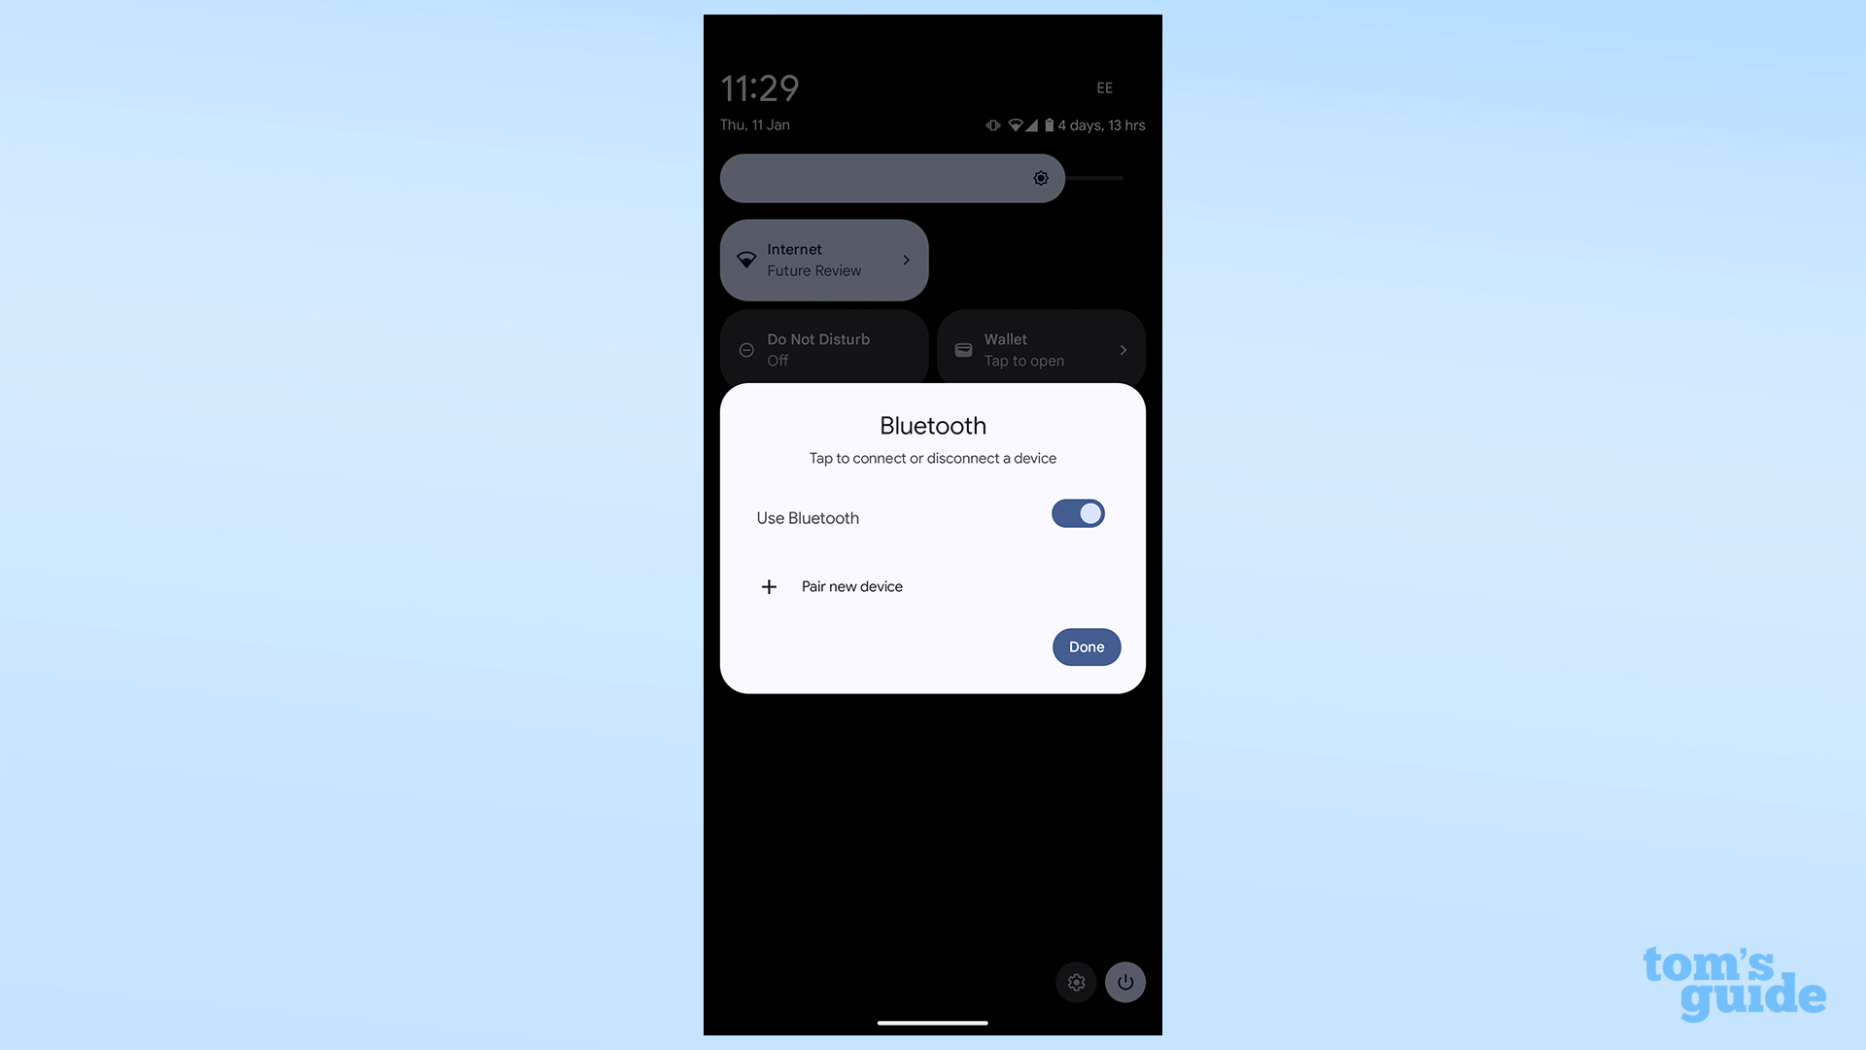Tap the EE carrier label
Viewport: 1866px width, 1050px height.
pyautogui.click(x=1103, y=86)
